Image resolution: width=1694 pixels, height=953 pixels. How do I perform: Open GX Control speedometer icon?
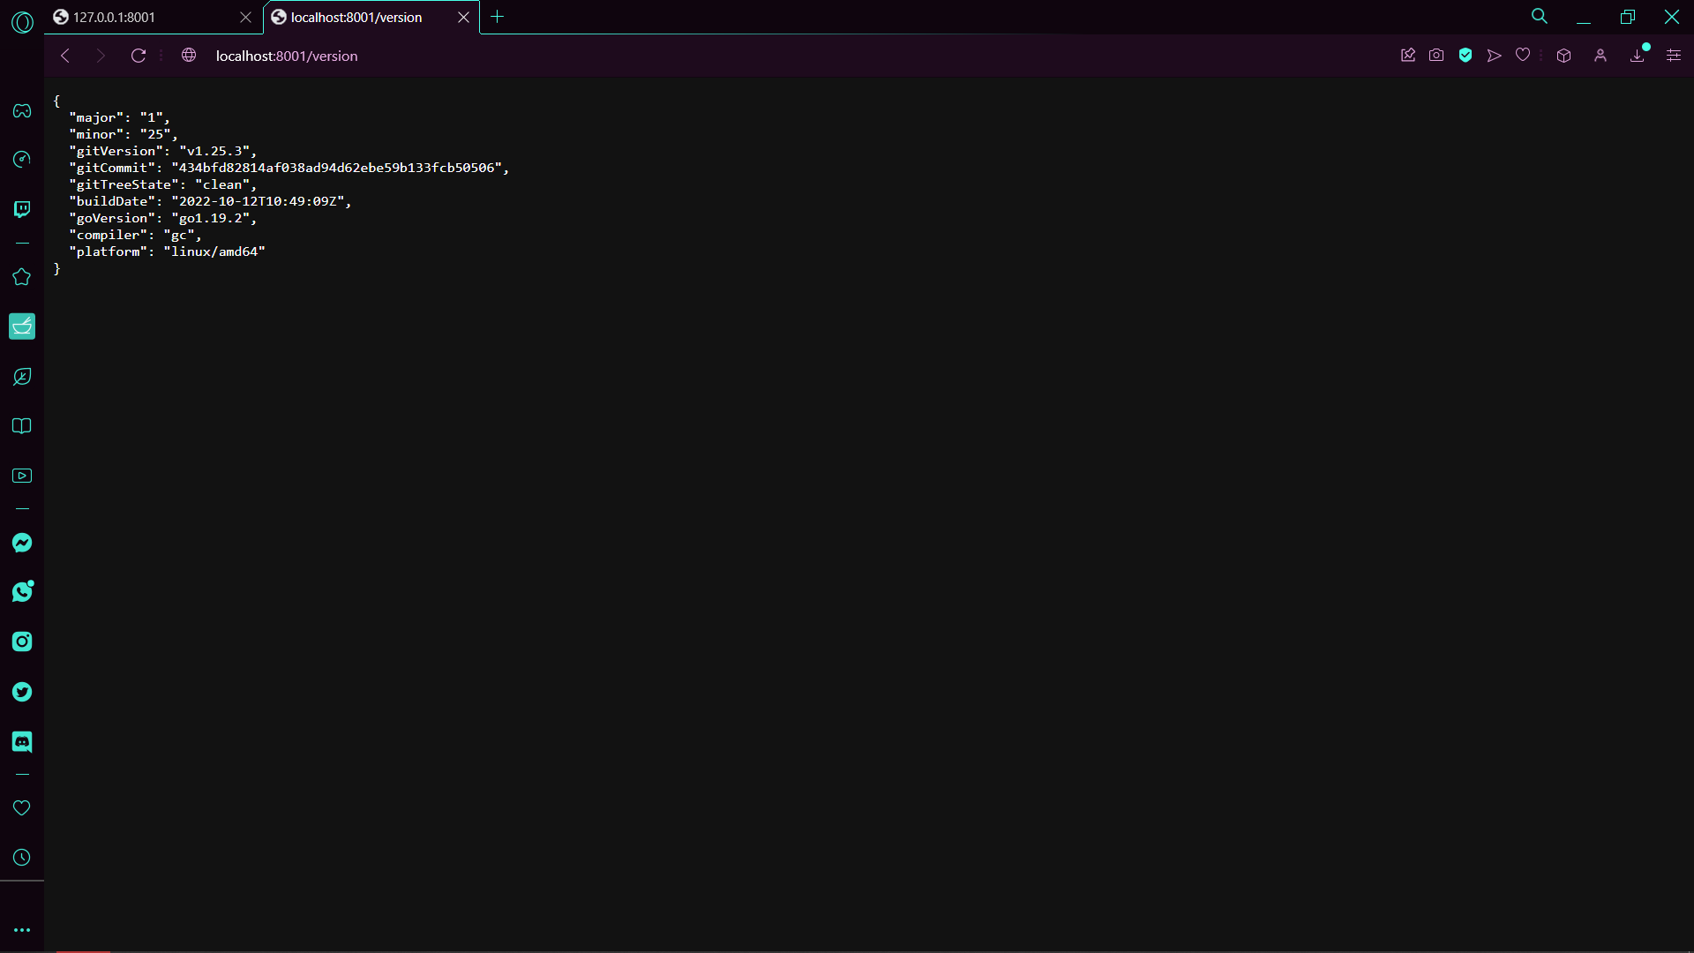22,159
